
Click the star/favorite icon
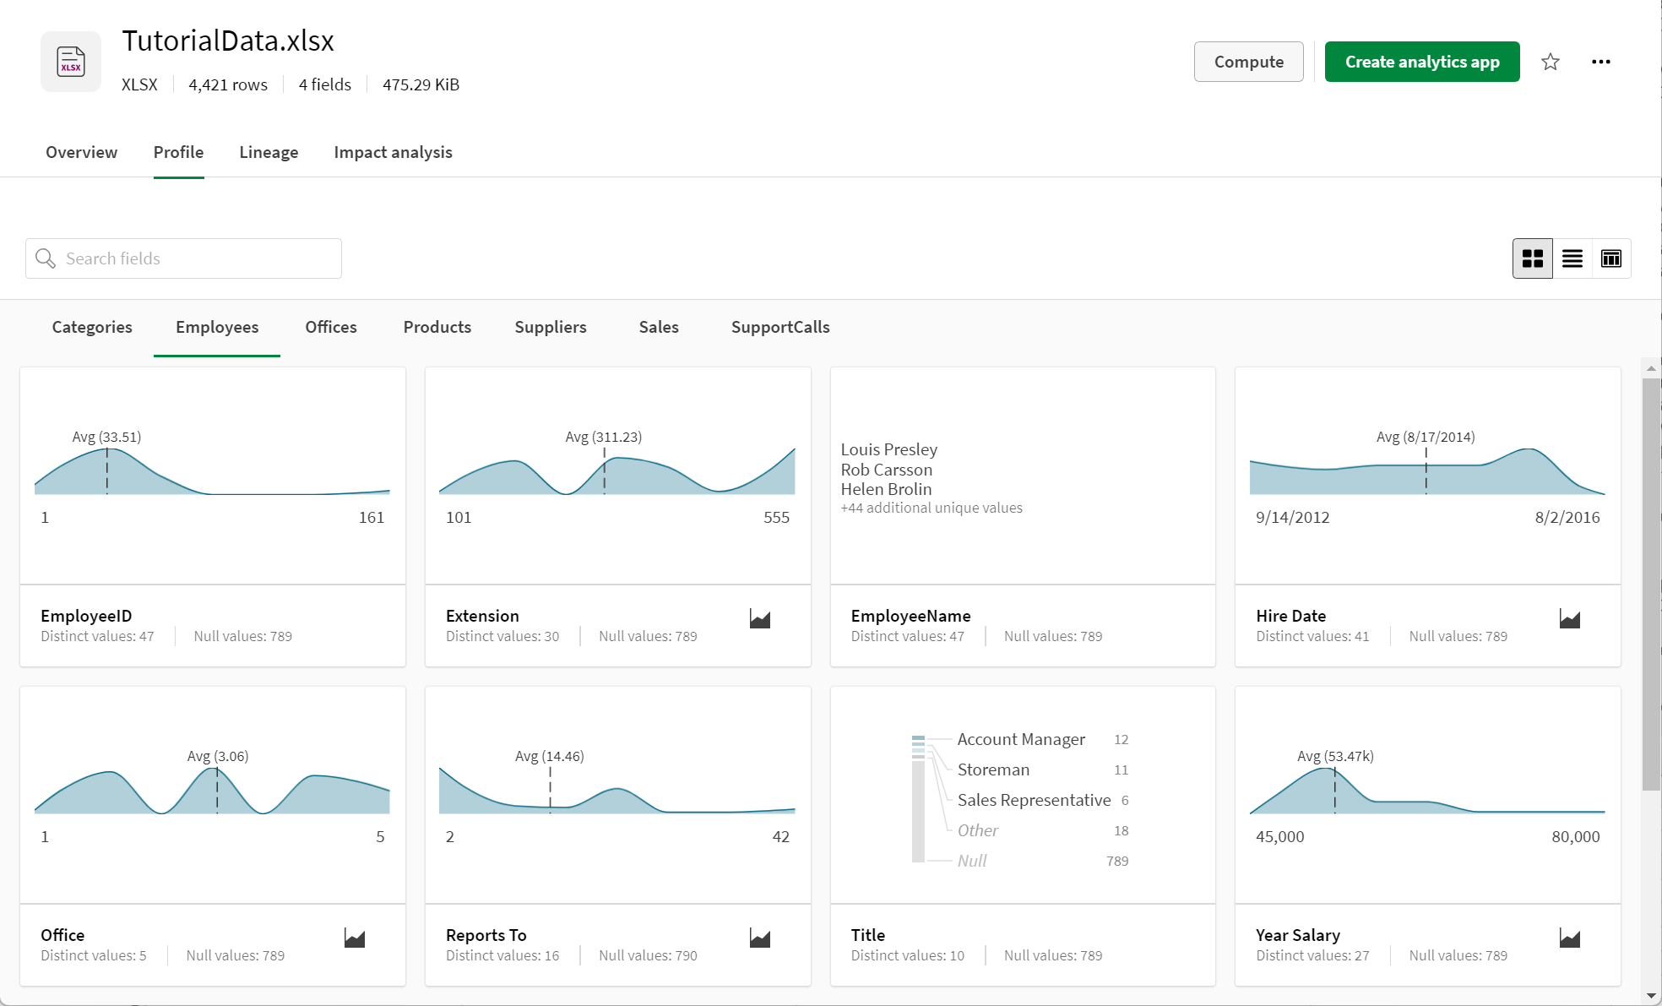coord(1551,61)
